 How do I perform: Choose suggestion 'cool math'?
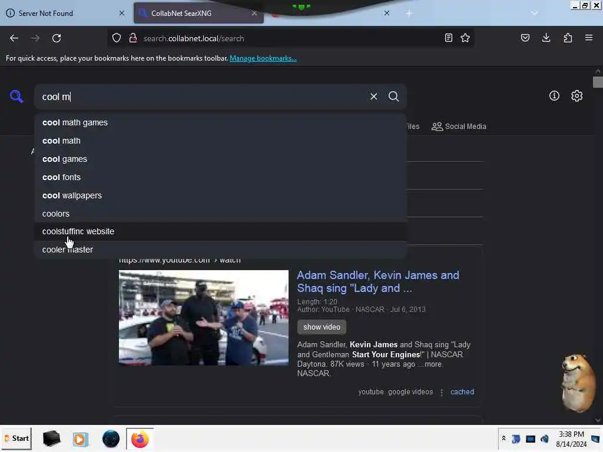click(x=221, y=141)
